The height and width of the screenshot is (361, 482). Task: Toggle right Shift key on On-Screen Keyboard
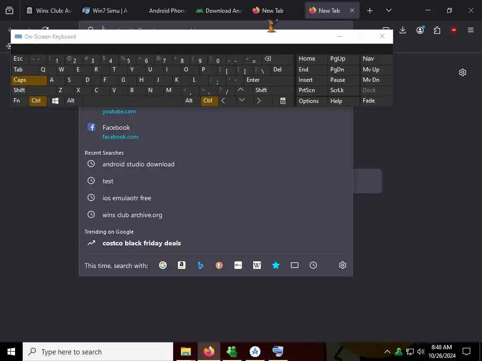tap(273, 91)
